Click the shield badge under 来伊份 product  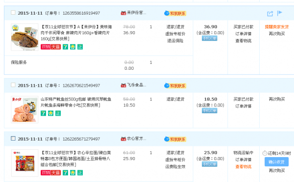(73, 47)
